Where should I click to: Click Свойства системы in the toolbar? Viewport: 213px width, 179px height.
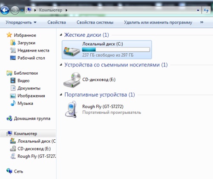95,23
